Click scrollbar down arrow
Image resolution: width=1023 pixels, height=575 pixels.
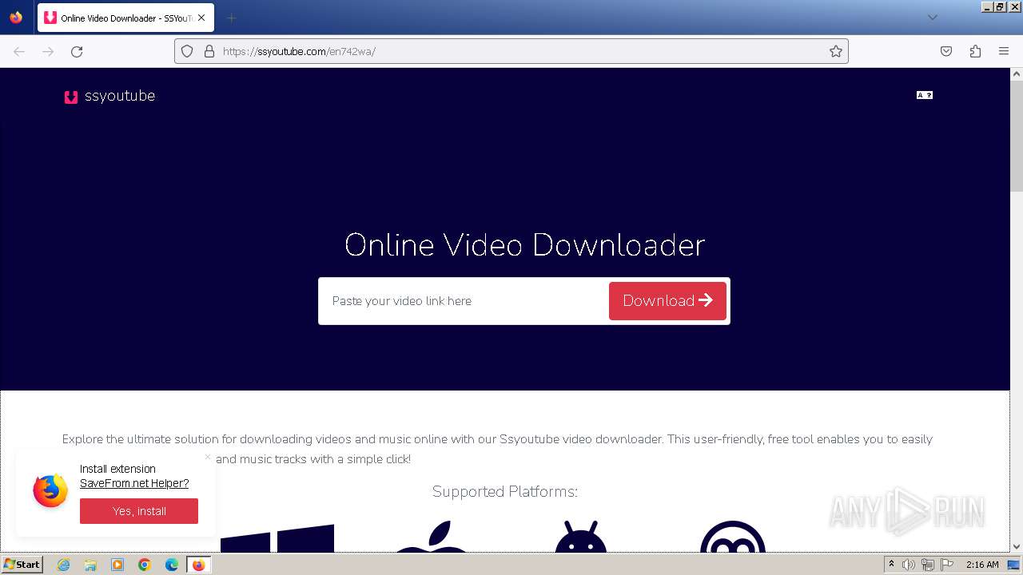1017,546
